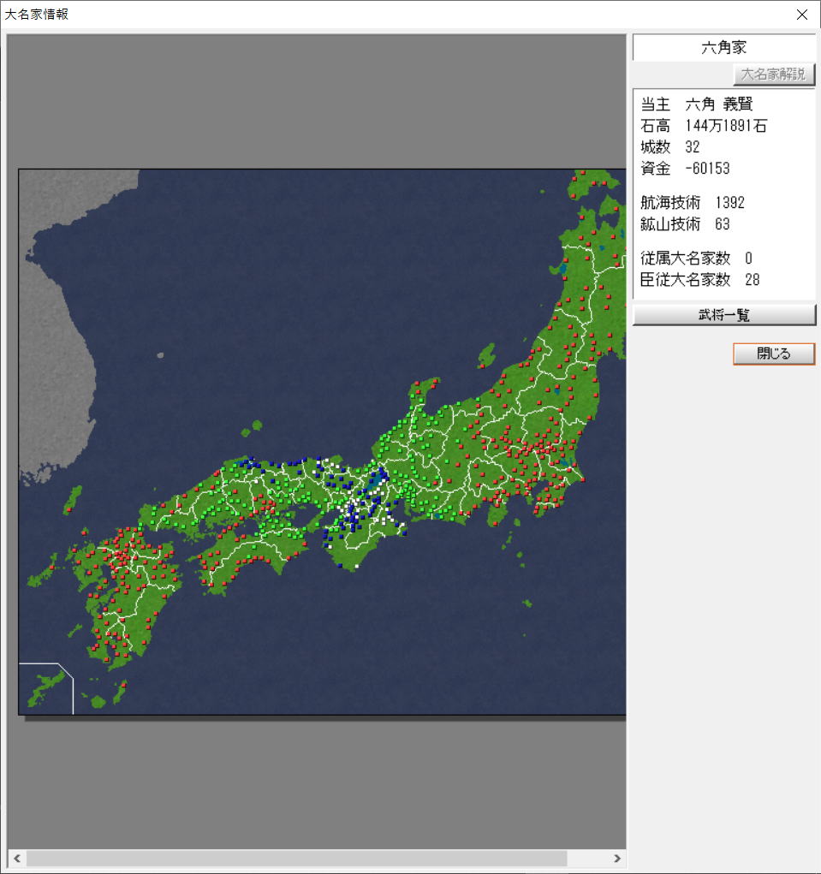Click the Okinawa inset box on map
Screen dimensions: 821x874
click(x=45, y=687)
